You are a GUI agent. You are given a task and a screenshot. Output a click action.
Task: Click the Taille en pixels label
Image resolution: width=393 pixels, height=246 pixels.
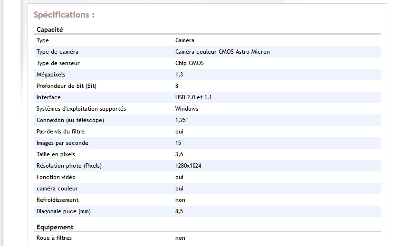[x=56, y=154]
